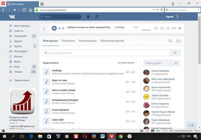Play the current track Свобода

tap(54, 28)
